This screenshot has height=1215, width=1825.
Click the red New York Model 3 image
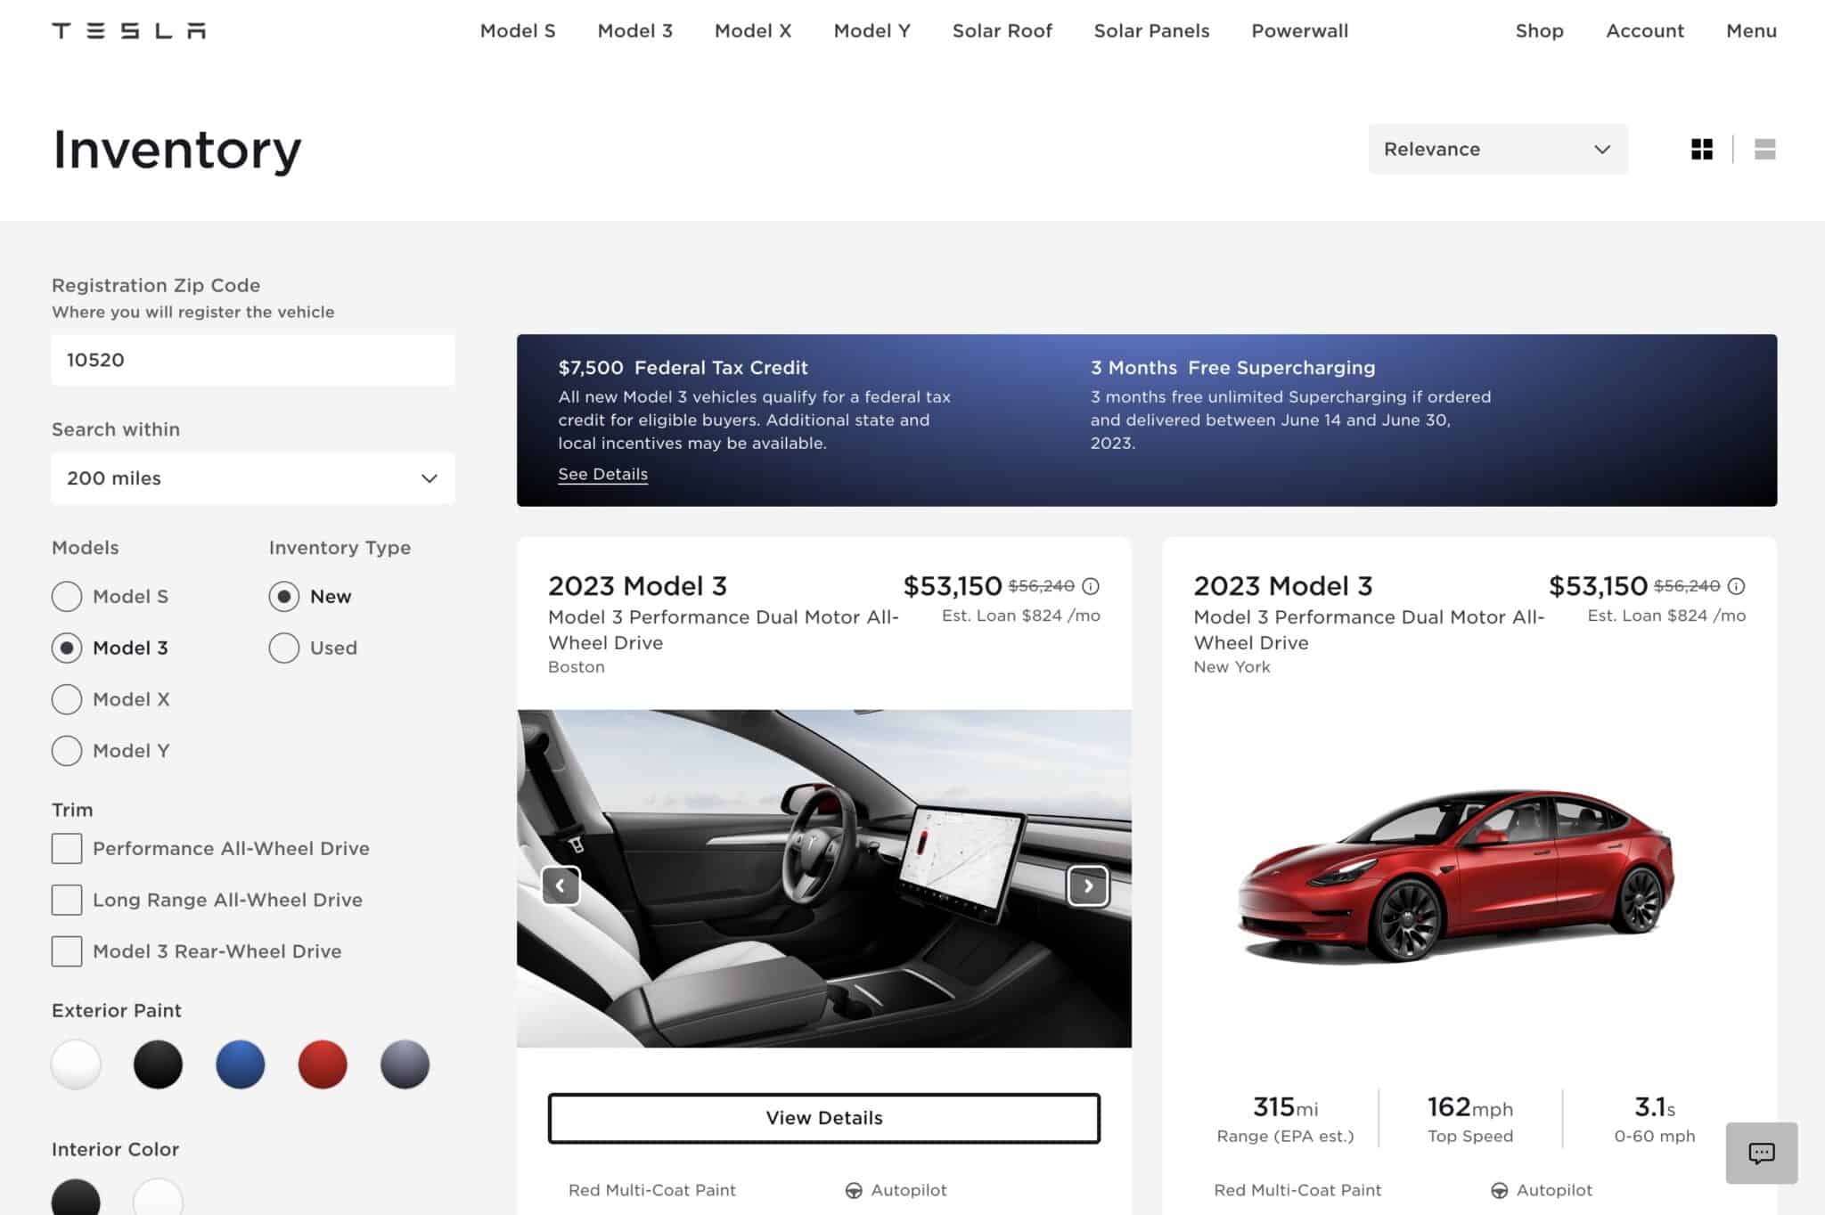1456,877
